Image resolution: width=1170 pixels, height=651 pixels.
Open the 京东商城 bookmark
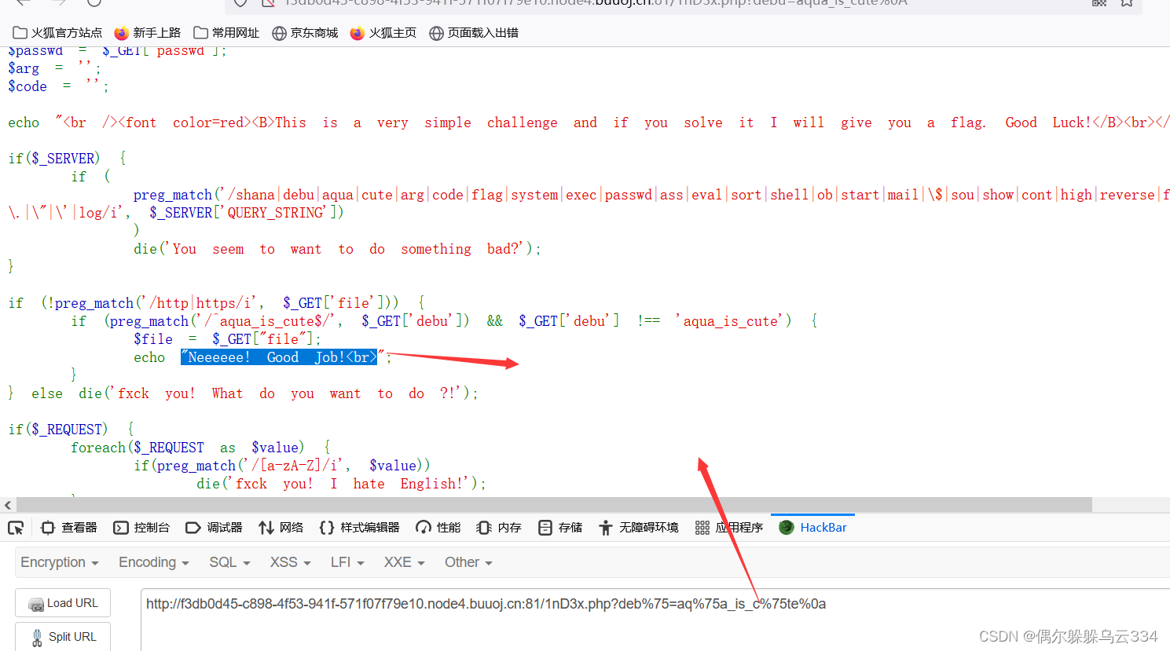[305, 33]
